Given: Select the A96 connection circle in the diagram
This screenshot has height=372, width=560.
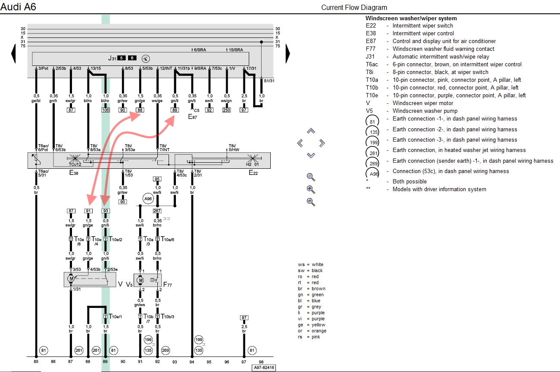Looking at the screenshot, I should click(x=148, y=199).
